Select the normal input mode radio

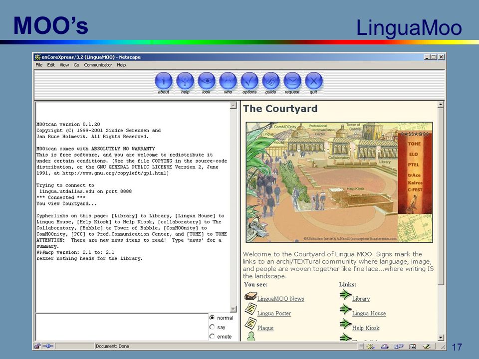click(212, 318)
